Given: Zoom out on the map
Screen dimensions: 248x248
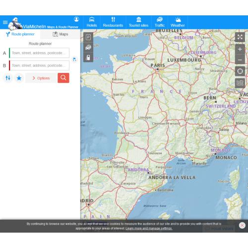Looking at the screenshot, I should click(x=240, y=60).
